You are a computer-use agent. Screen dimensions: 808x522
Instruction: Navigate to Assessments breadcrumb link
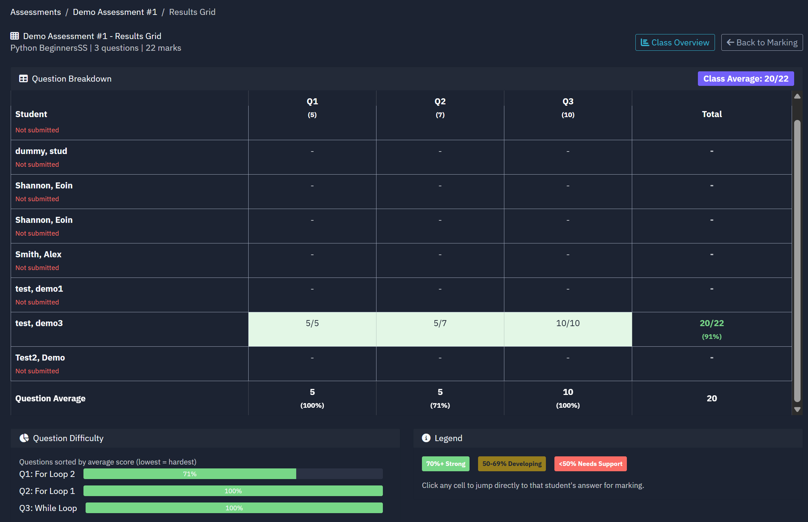[36, 12]
